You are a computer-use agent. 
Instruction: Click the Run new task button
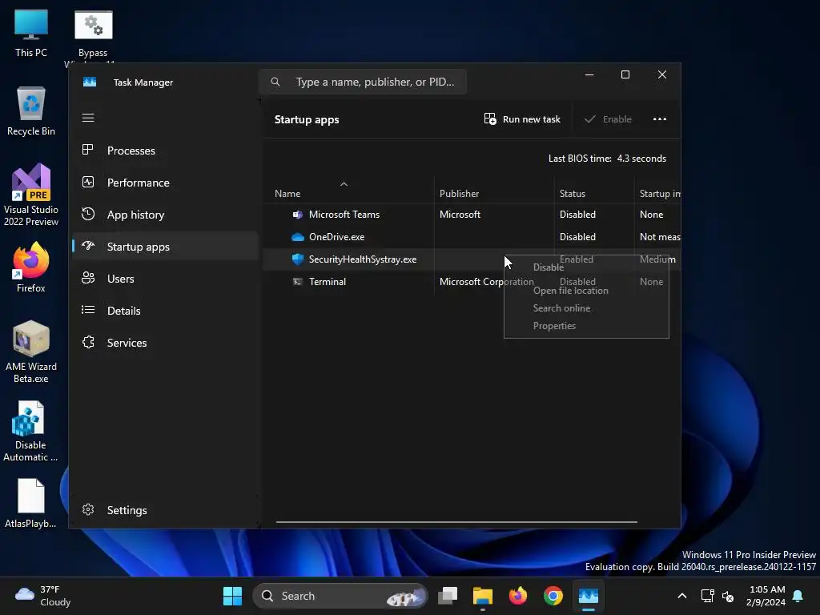pos(522,119)
